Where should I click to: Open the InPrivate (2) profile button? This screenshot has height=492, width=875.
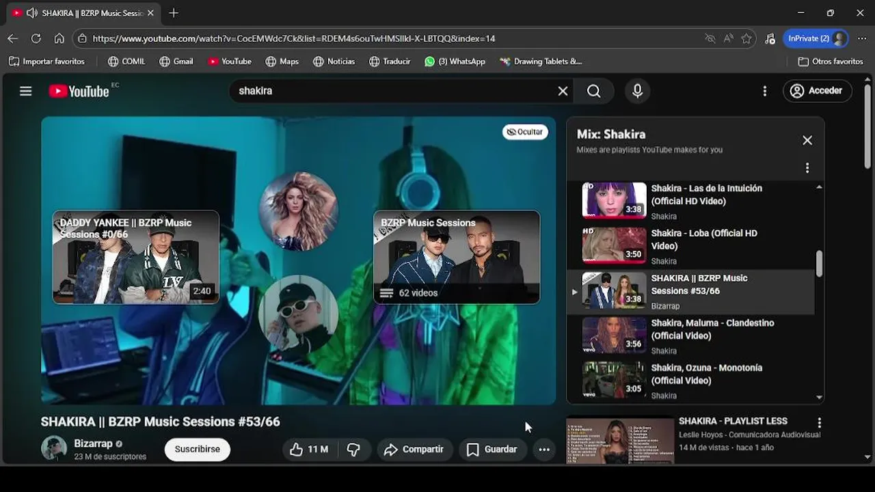tap(816, 38)
